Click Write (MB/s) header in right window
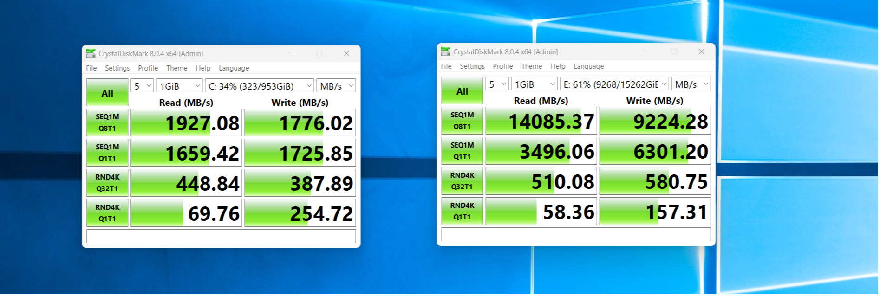 coord(655,101)
